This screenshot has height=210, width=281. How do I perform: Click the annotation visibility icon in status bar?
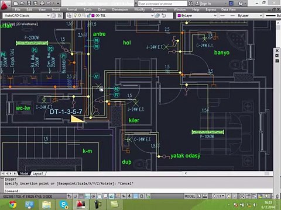click(228, 196)
